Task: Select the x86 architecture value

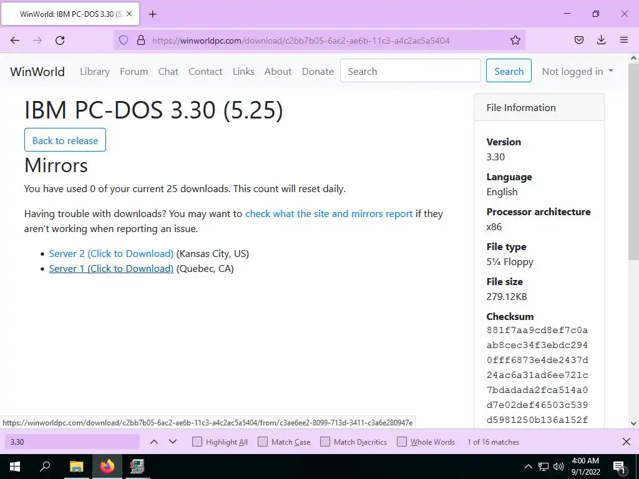Action: pos(494,226)
